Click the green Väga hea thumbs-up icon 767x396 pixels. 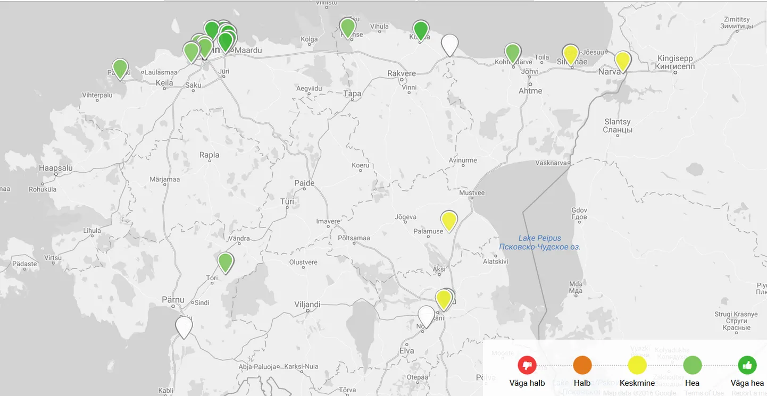point(747,365)
